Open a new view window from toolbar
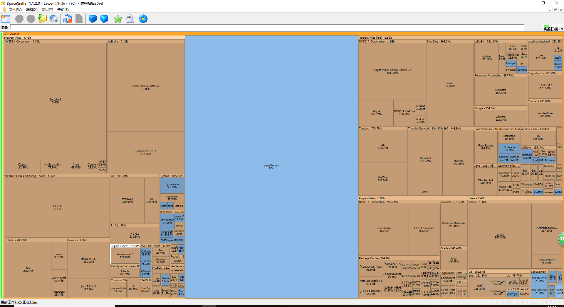Image resolution: width=564 pixels, height=307 pixels. [6, 19]
